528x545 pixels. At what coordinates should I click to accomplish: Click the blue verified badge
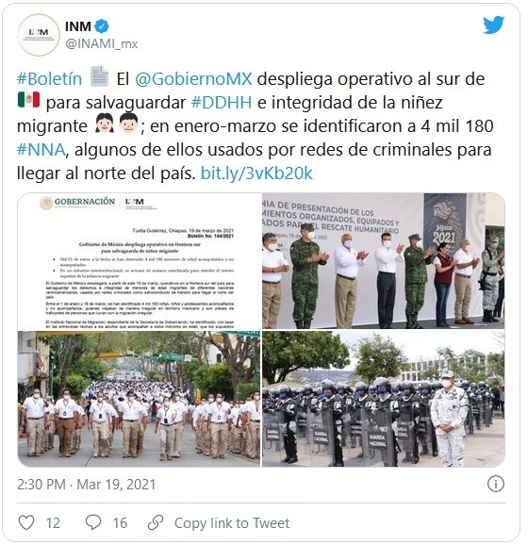pyautogui.click(x=102, y=26)
